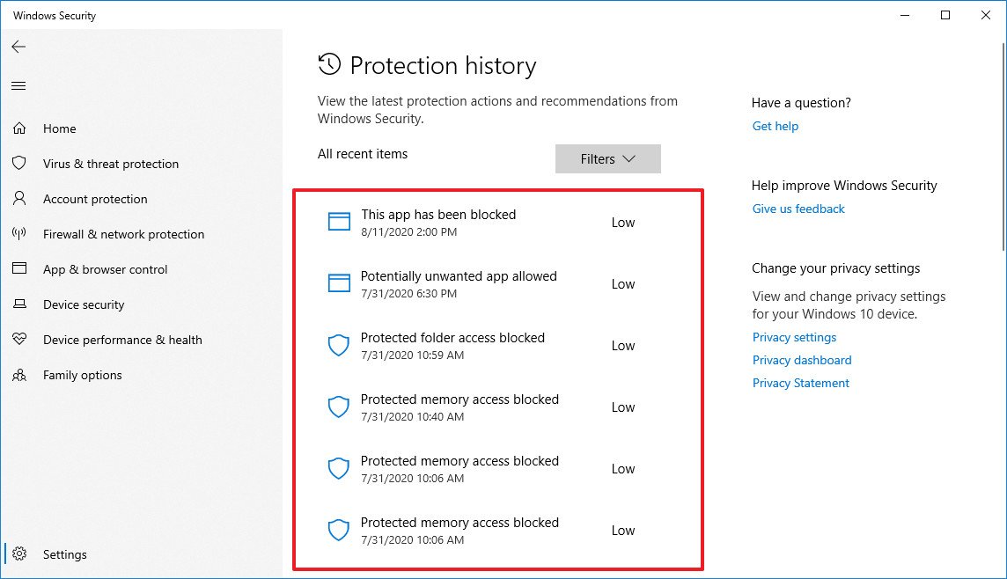Screen dimensions: 1007x579
Task: Click the Family options people icon
Action: [x=19, y=375]
